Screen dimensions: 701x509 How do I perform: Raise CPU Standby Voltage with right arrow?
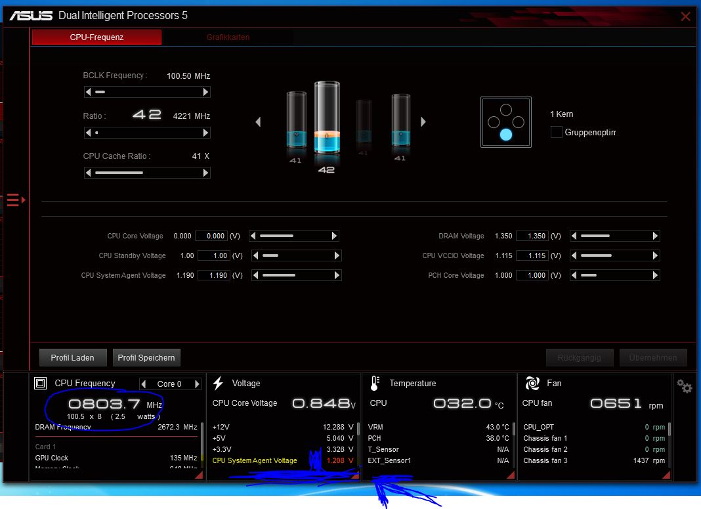point(337,255)
